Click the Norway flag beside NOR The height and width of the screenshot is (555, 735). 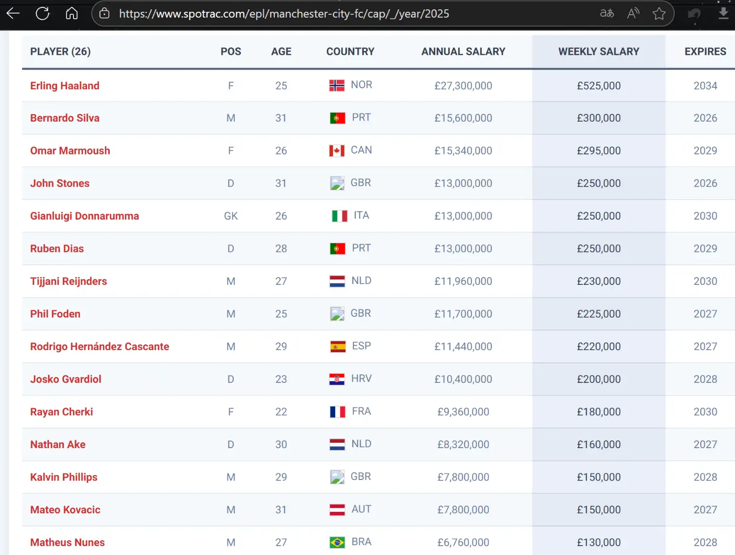tap(337, 86)
